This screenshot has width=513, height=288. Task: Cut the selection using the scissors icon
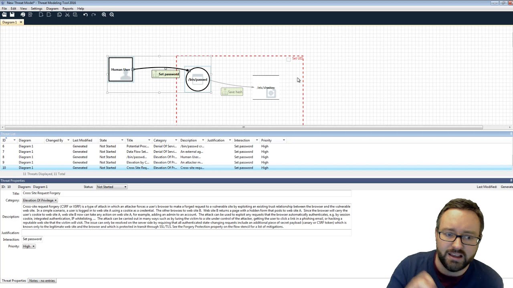(x=67, y=14)
